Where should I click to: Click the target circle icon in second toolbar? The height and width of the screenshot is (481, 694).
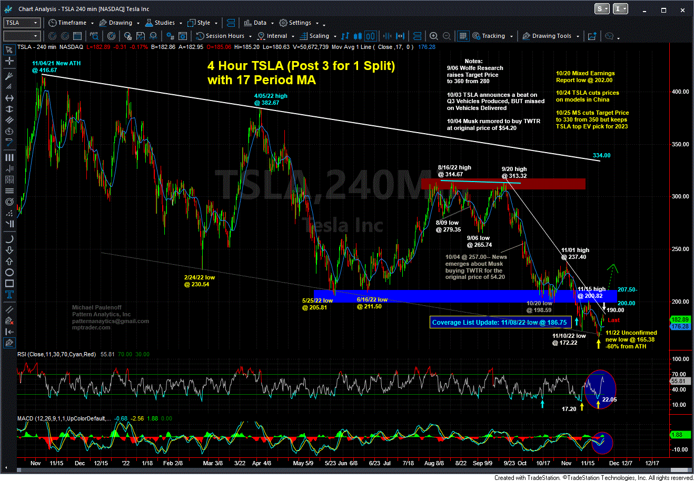(111, 36)
